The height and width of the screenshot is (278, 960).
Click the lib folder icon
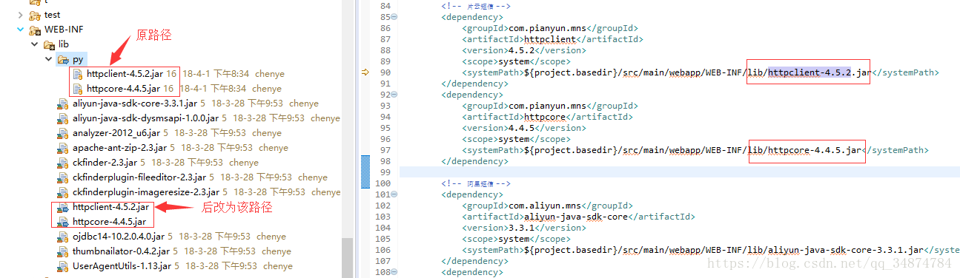50,44
